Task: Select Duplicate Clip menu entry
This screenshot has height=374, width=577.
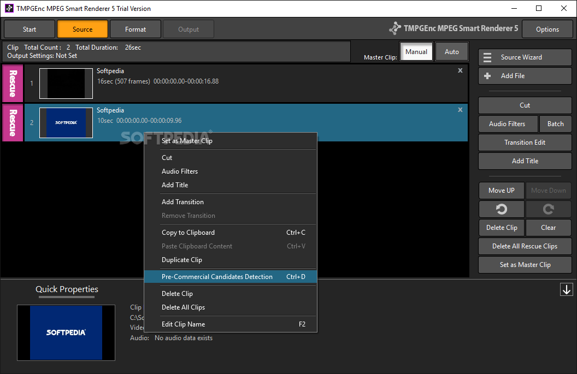Action: click(x=231, y=260)
